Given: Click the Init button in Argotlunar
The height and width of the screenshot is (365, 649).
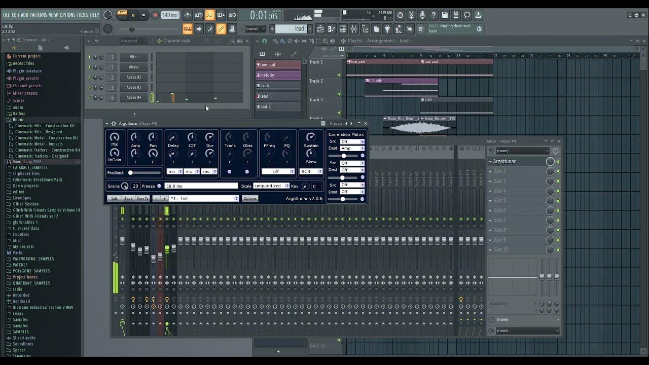Looking at the screenshot, I should pos(114,198).
